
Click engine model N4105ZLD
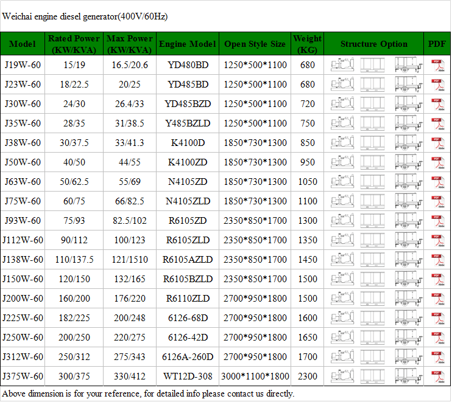pyautogui.click(x=188, y=201)
